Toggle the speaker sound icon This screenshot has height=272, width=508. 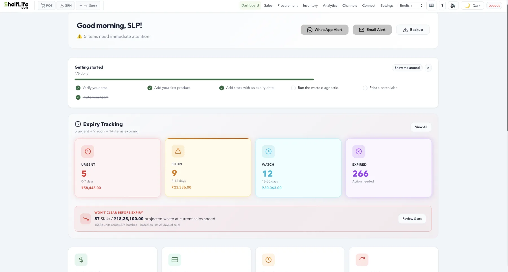[453, 5]
